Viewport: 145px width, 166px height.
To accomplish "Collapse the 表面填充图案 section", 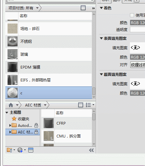I will (101, 38).
